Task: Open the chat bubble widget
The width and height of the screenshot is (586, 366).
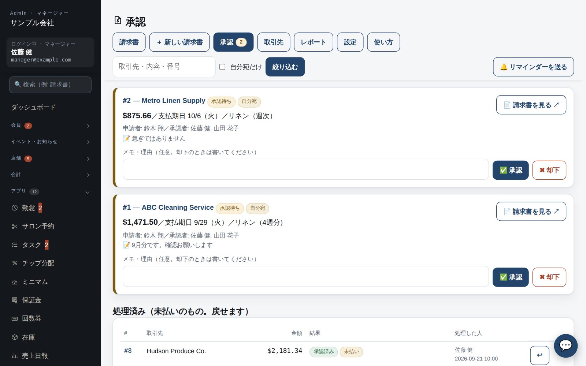Action: click(x=565, y=346)
